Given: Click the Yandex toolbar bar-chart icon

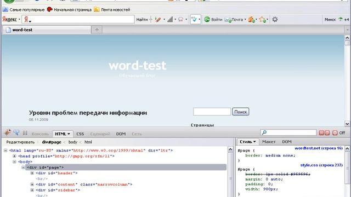Looking at the screenshot, I should pos(170,20).
